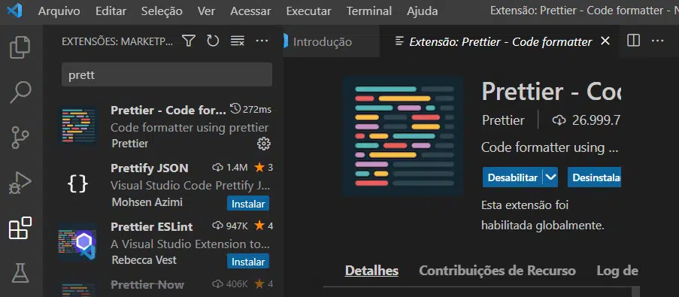Screen dimensions: 679x297
Task: Open the Terminal menu
Action: (369, 11)
